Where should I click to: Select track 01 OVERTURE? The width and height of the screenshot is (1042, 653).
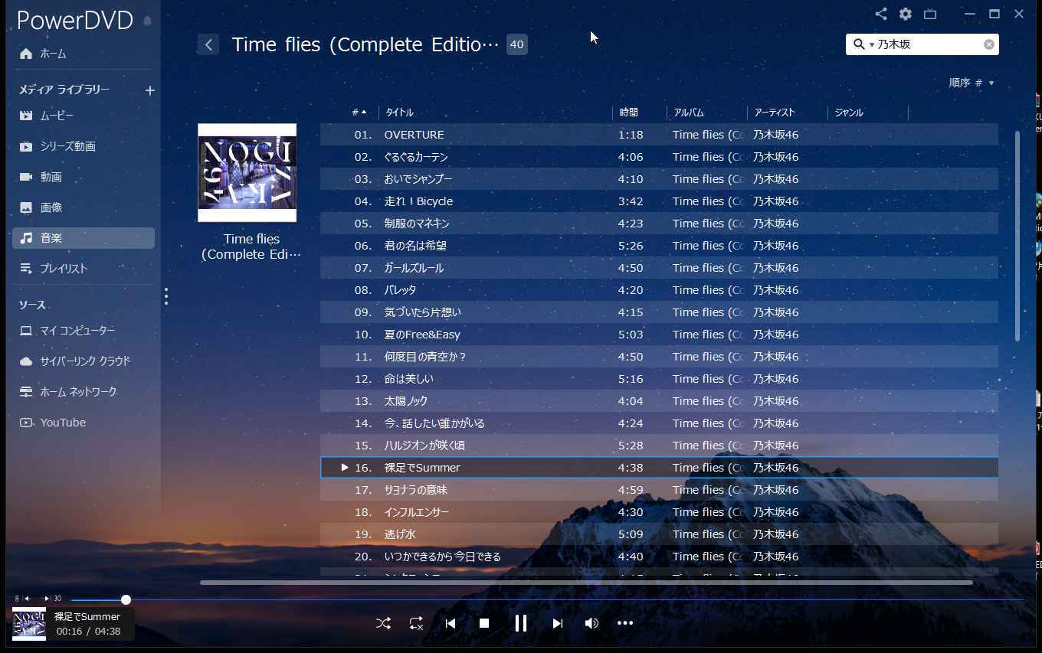[659, 135]
